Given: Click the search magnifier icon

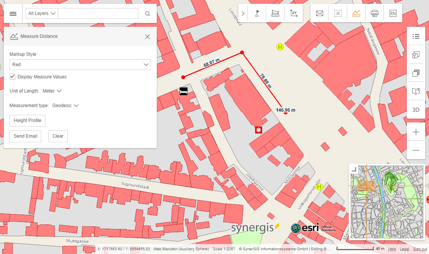Looking at the screenshot, I should click(148, 14).
